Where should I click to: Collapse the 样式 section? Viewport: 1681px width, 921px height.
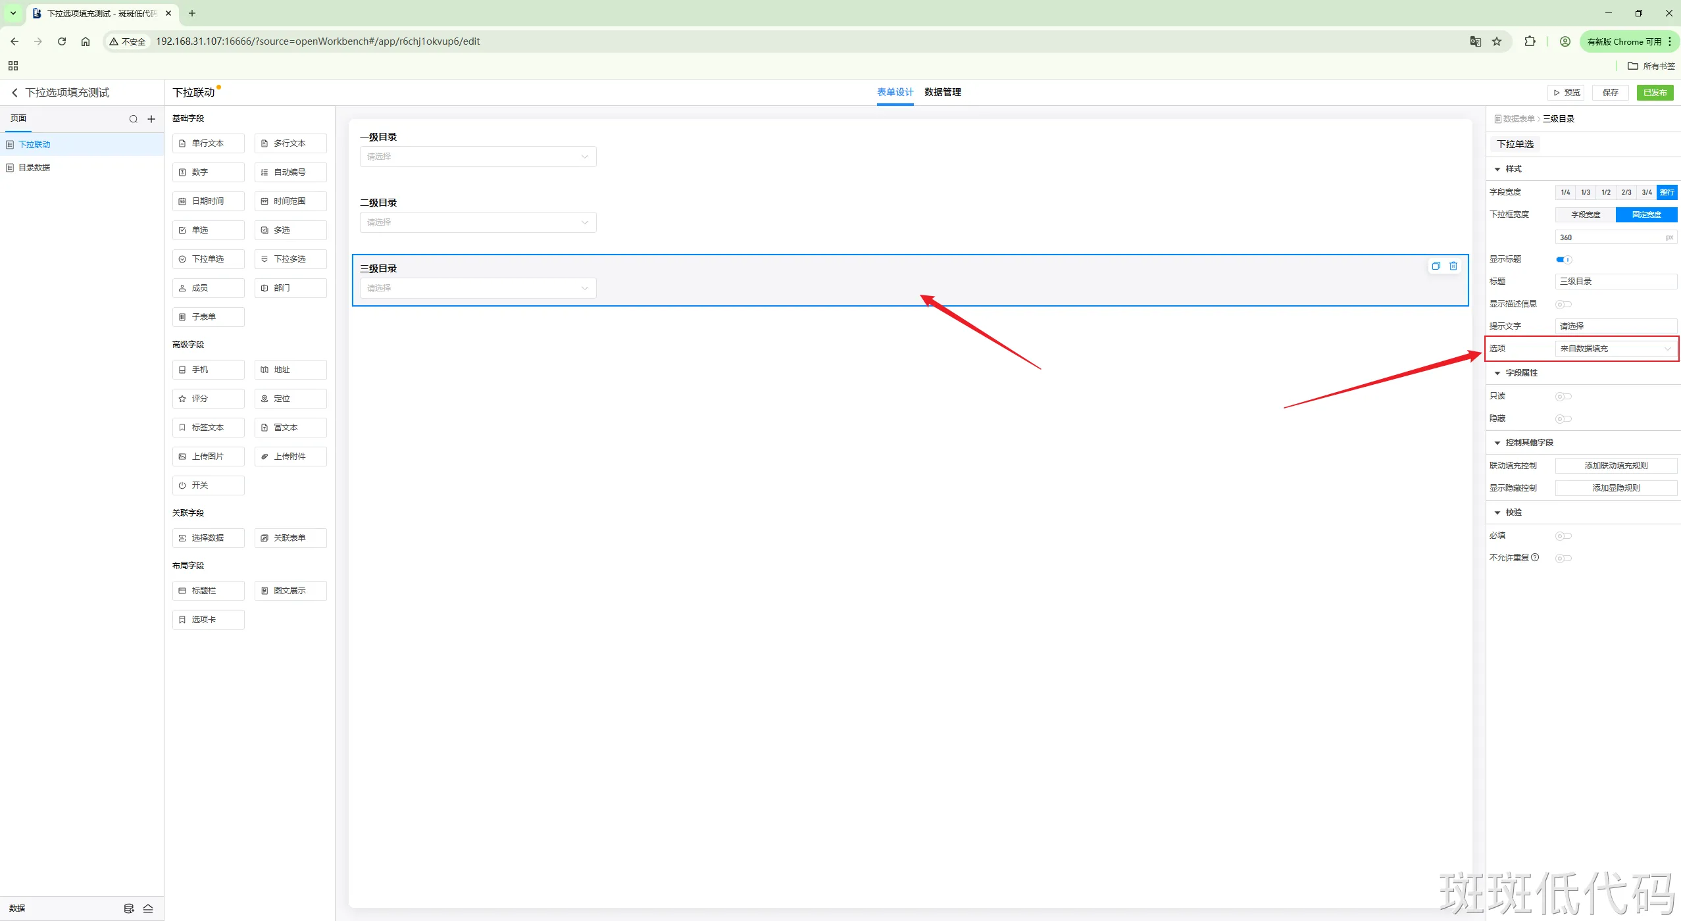(x=1498, y=169)
